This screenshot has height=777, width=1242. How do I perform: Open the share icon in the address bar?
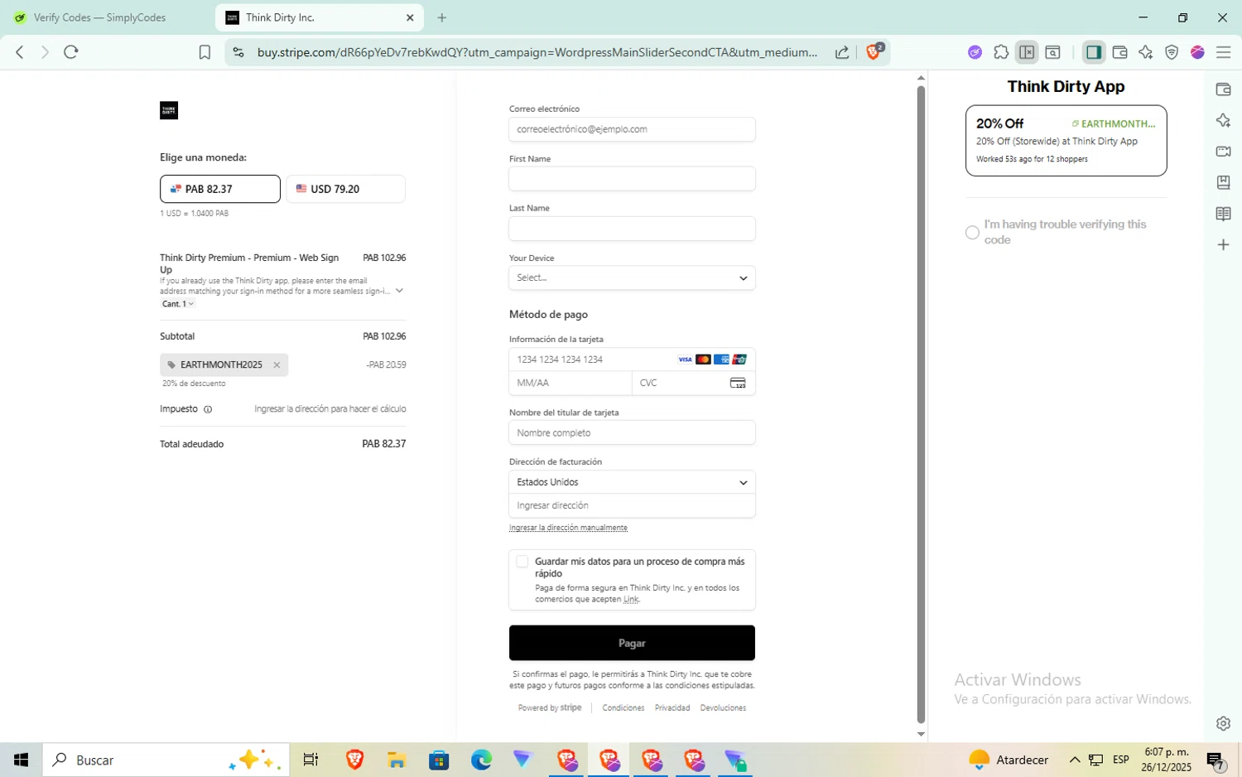pos(842,52)
